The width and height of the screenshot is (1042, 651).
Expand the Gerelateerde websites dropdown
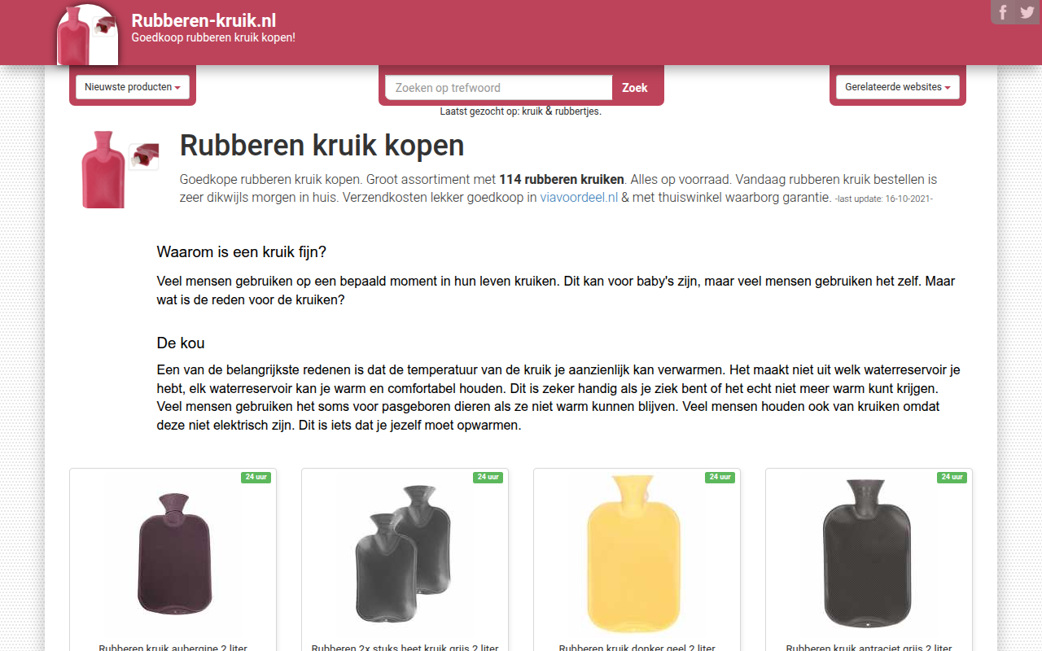click(898, 87)
